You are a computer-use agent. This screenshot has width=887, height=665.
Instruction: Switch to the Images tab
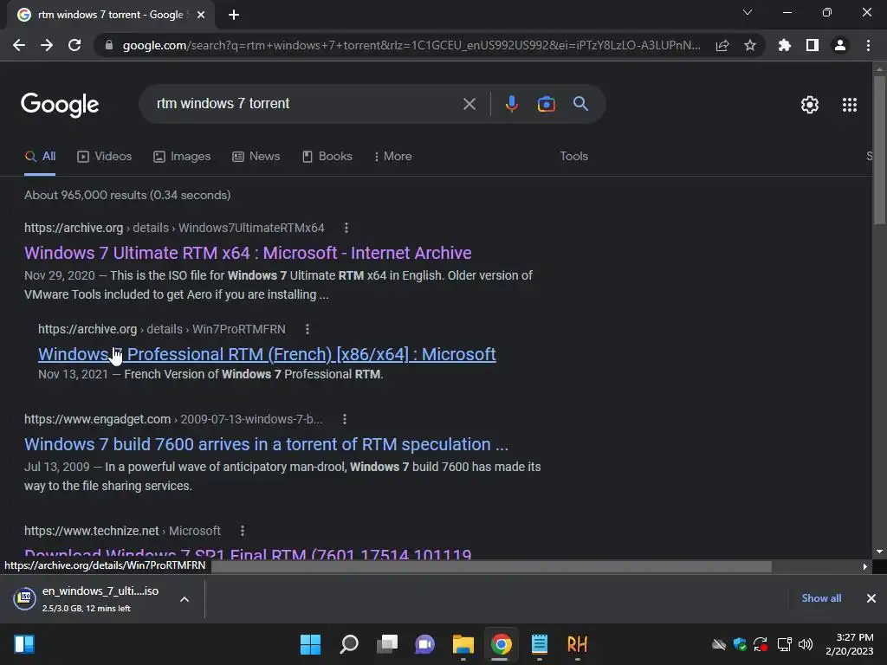pos(182,157)
